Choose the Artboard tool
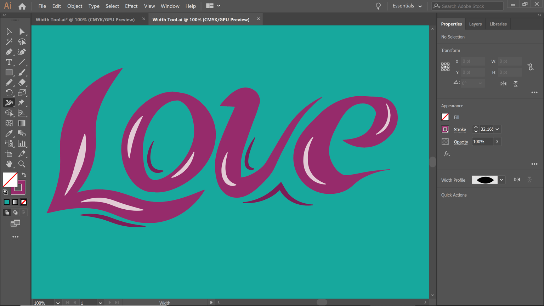This screenshot has height=306, width=544. (9, 154)
